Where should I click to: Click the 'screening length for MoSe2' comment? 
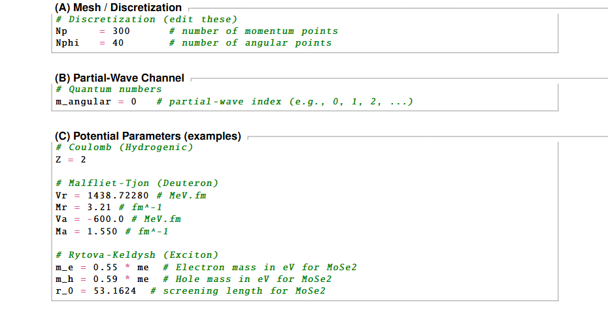click(x=237, y=290)
